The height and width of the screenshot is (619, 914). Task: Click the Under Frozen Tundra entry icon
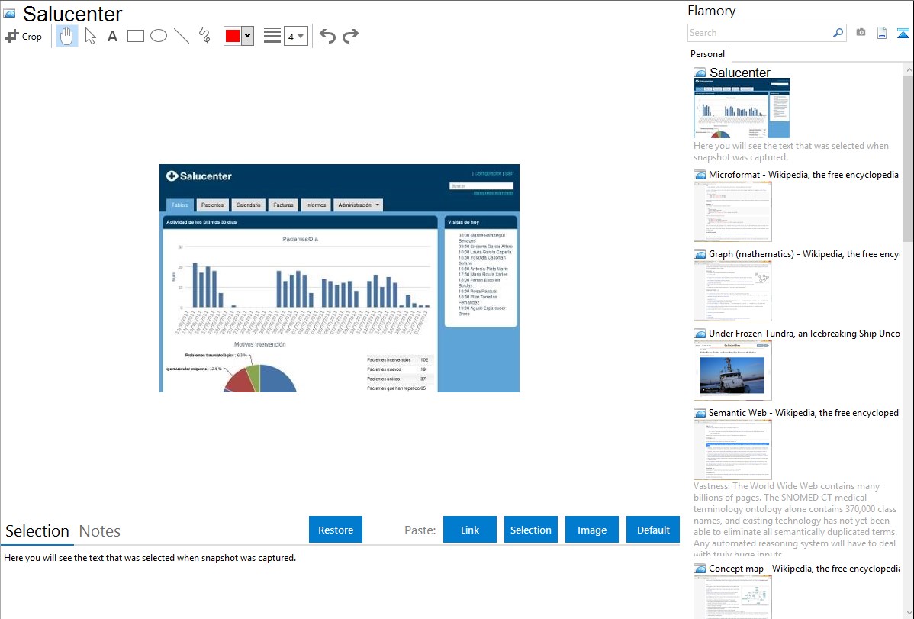tap(700, 334)
